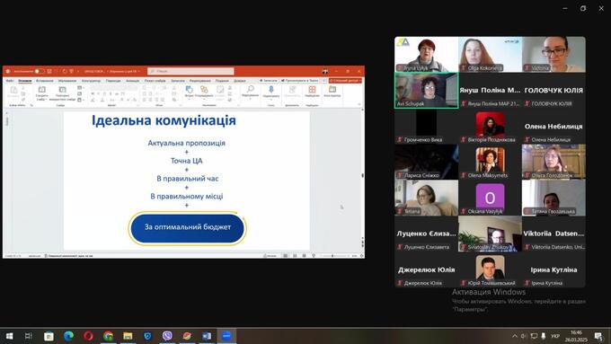Switch to the Home ribbon tab
Viewport: 611px width, 344px height.
(x=25, y=81)
